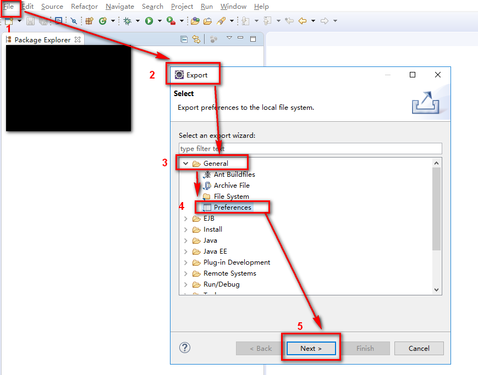
Task: Close the Package Explorer tab
Action: 78,40
